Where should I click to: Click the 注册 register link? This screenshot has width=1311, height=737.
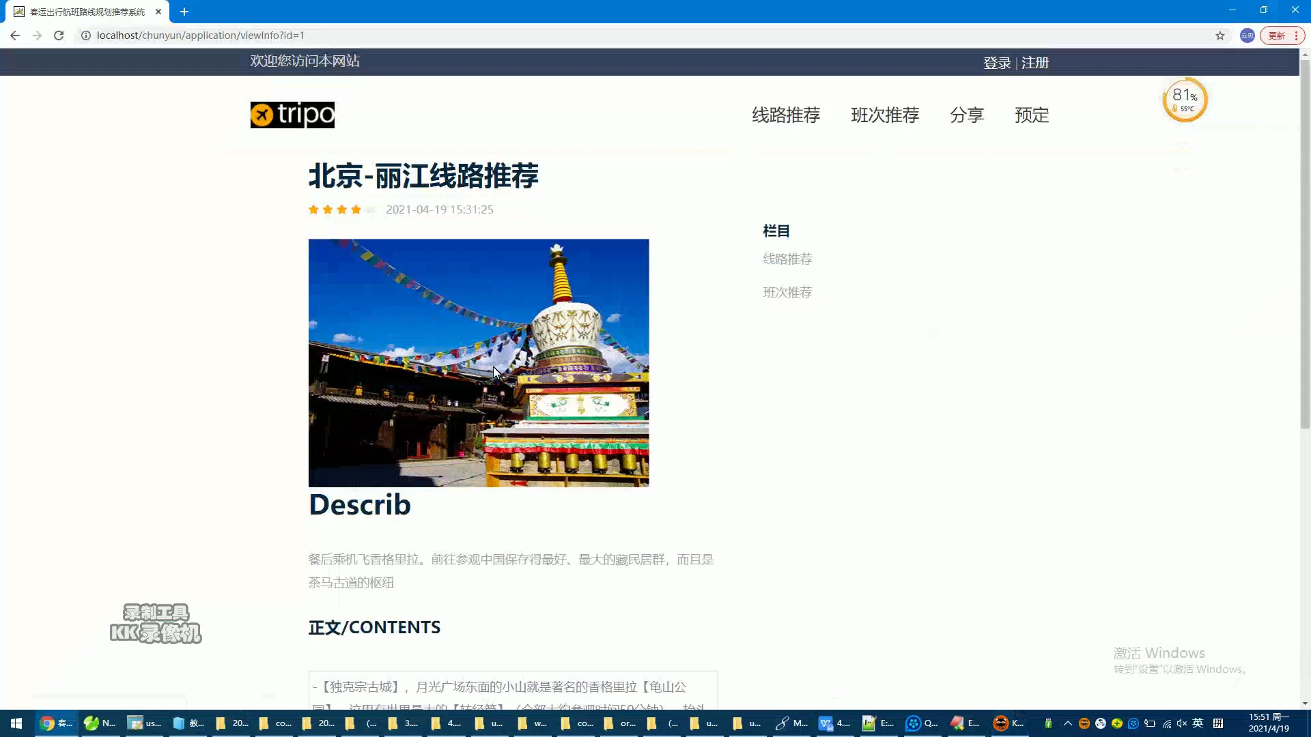1034,63
